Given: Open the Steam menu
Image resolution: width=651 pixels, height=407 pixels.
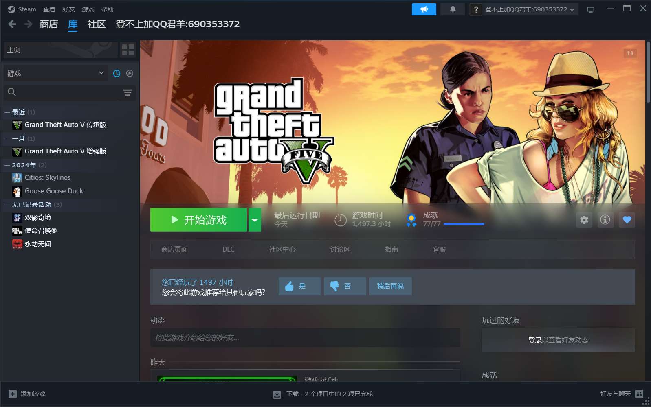Looking at the screenshot, I should (27, 9).
